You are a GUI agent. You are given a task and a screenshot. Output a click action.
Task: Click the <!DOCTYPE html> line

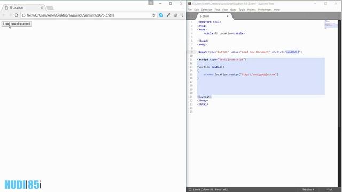point(209,22)
